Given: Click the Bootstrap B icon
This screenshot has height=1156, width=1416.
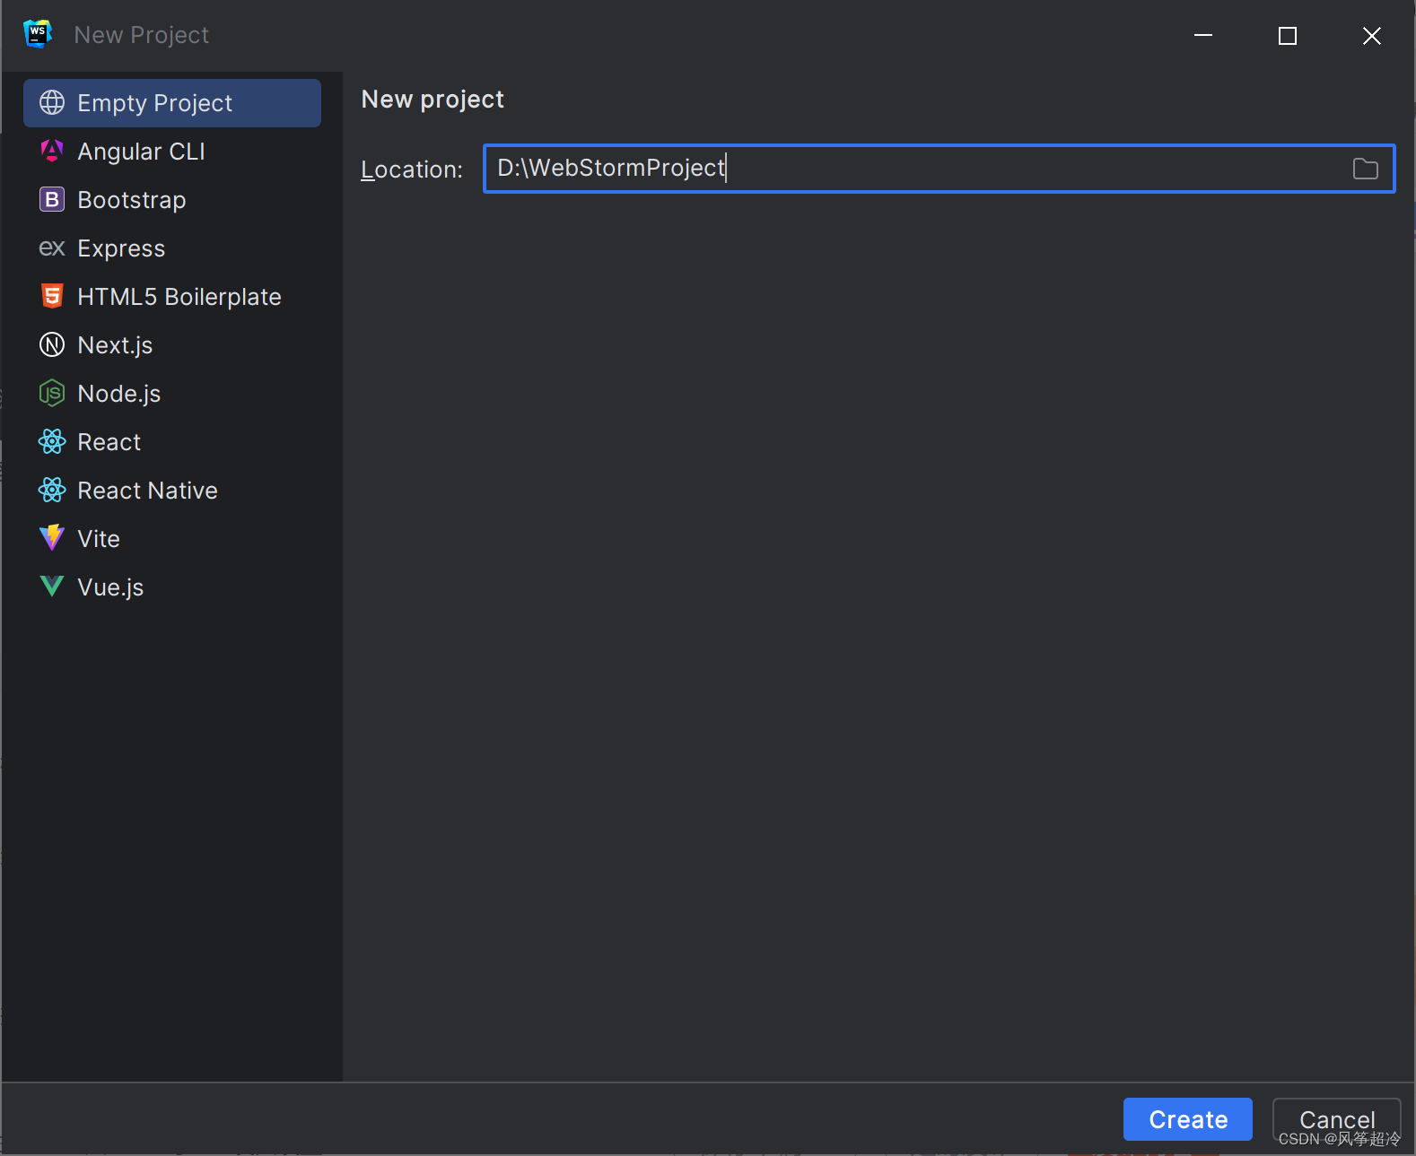Looking at the screenshot, I should tap(52, 199).
